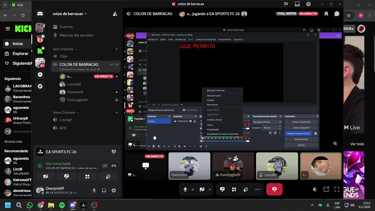Open LizzB recommended channel in Kick
Screen dimensions: 375x211
point(18,171)
